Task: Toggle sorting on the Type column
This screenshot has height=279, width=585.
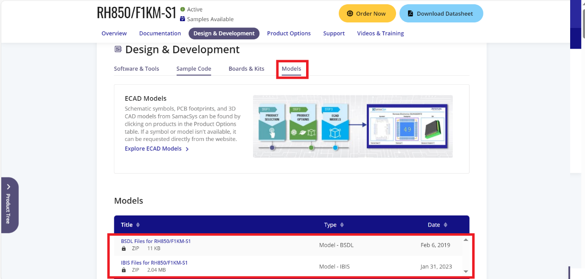Action: click(342, 224)
